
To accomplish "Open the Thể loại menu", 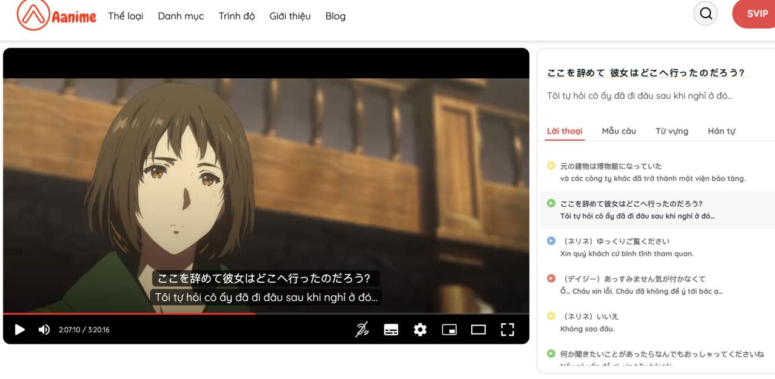I will pos(126,16).
